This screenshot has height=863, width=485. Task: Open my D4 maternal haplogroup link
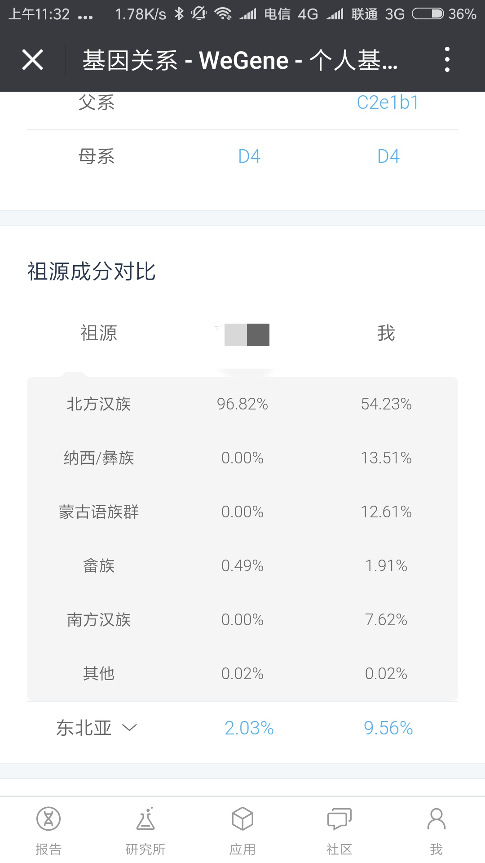(x=388, y=156)
